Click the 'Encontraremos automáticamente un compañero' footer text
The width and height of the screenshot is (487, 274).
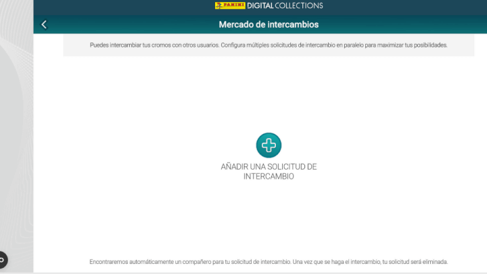269,262
